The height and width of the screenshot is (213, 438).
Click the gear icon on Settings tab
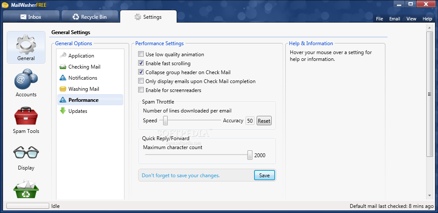coord(138,17)
